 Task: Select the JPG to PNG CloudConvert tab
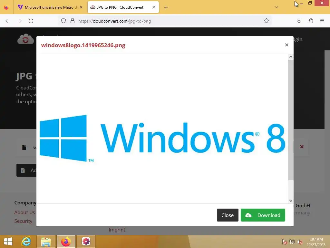coord(123,7)
